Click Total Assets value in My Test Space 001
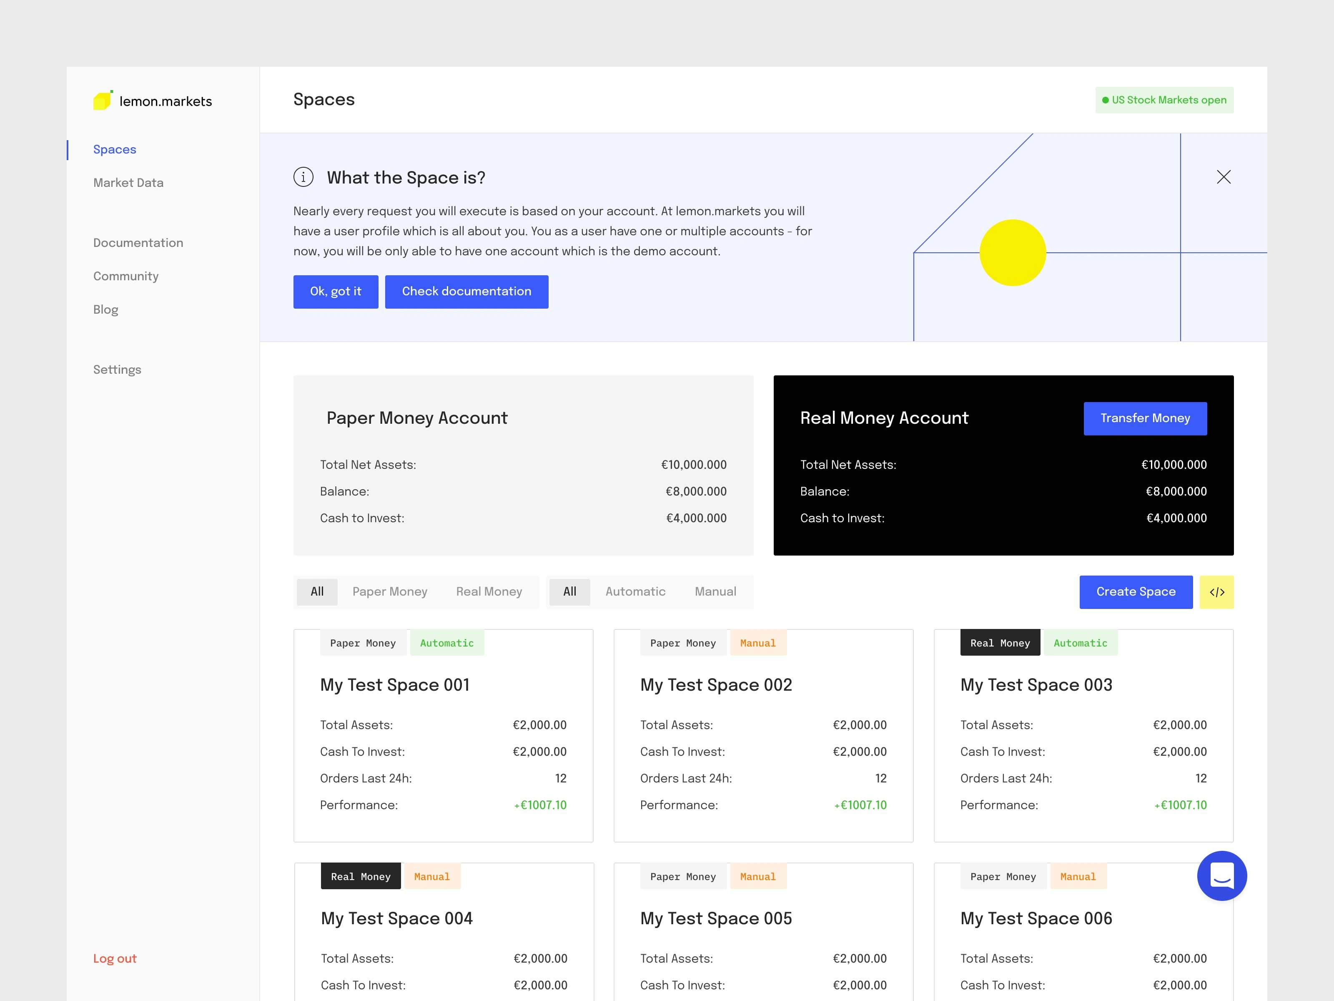The image size is (1334, 1001). (540, 724)
